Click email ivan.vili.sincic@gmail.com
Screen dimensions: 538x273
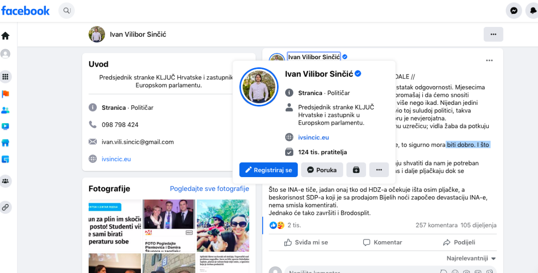tap(138, 142)
